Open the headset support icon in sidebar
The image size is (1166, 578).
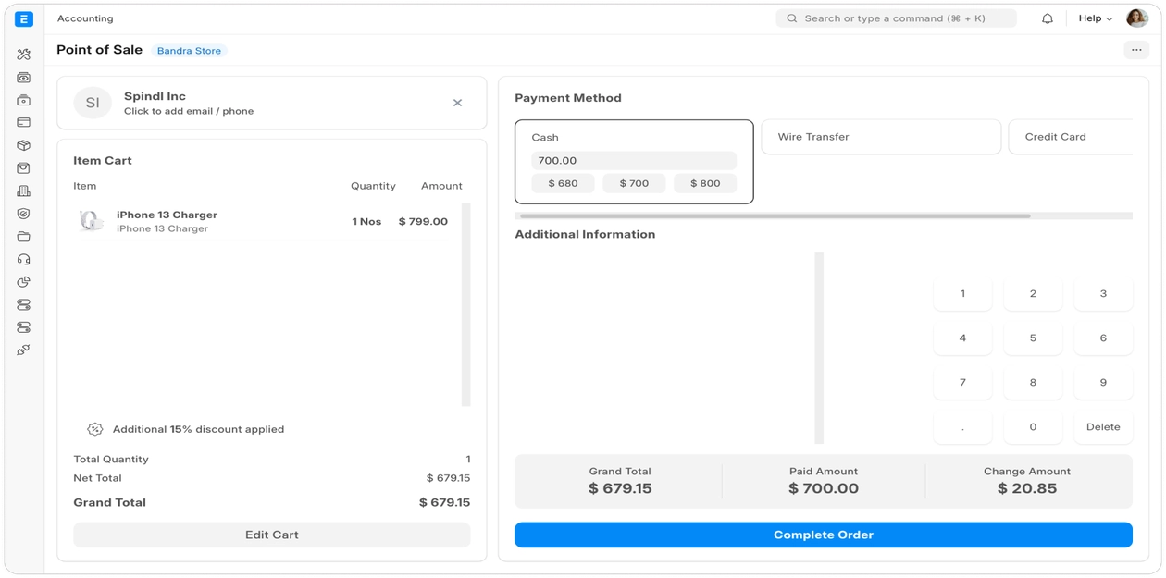click(24, 259)
